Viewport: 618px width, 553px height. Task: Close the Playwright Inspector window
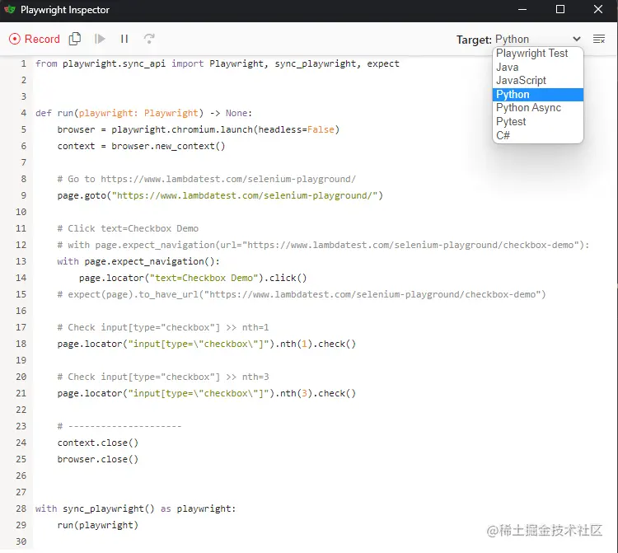(x=598, y=9)
